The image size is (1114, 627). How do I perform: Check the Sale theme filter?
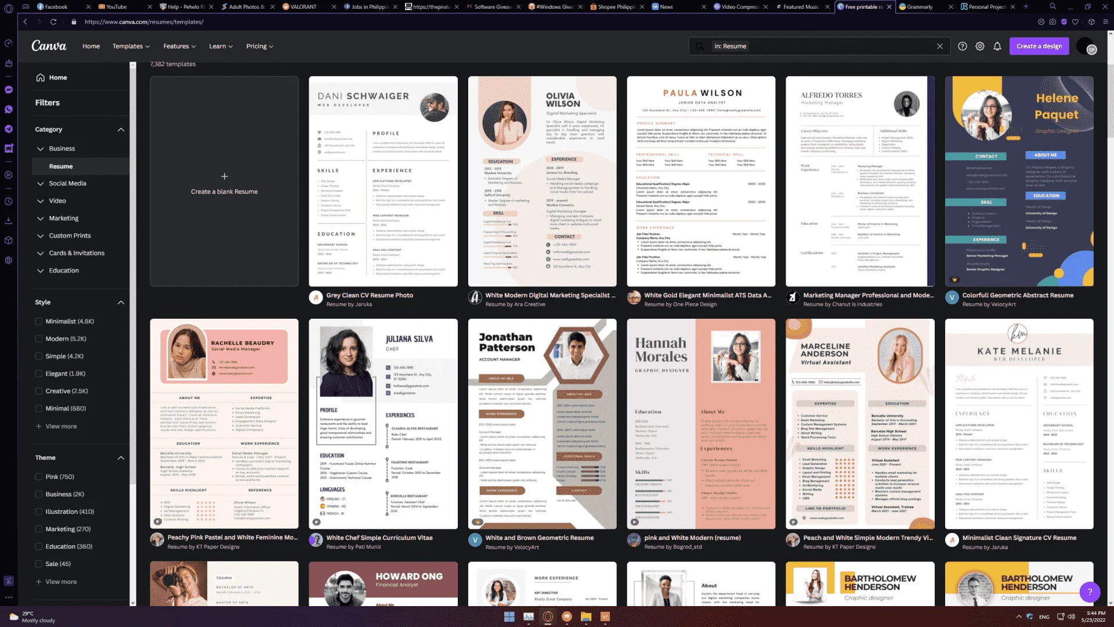pyautogui.click(x=39, y=564)
